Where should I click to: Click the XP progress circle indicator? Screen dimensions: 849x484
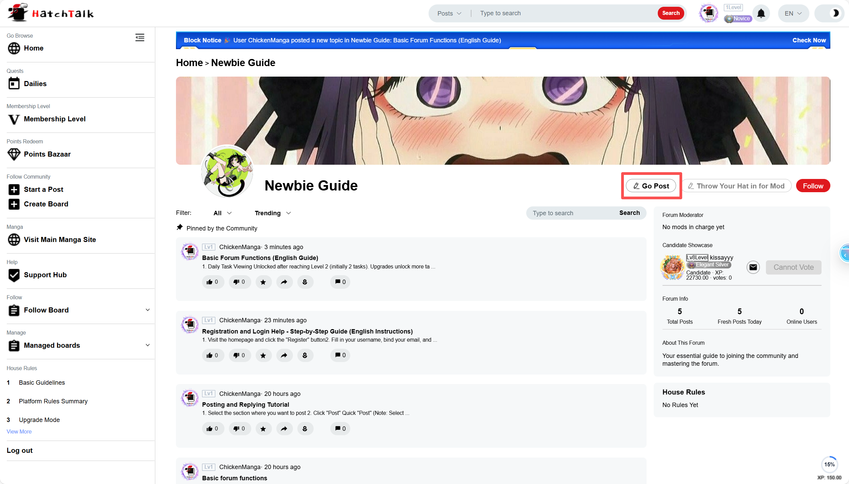829,465
